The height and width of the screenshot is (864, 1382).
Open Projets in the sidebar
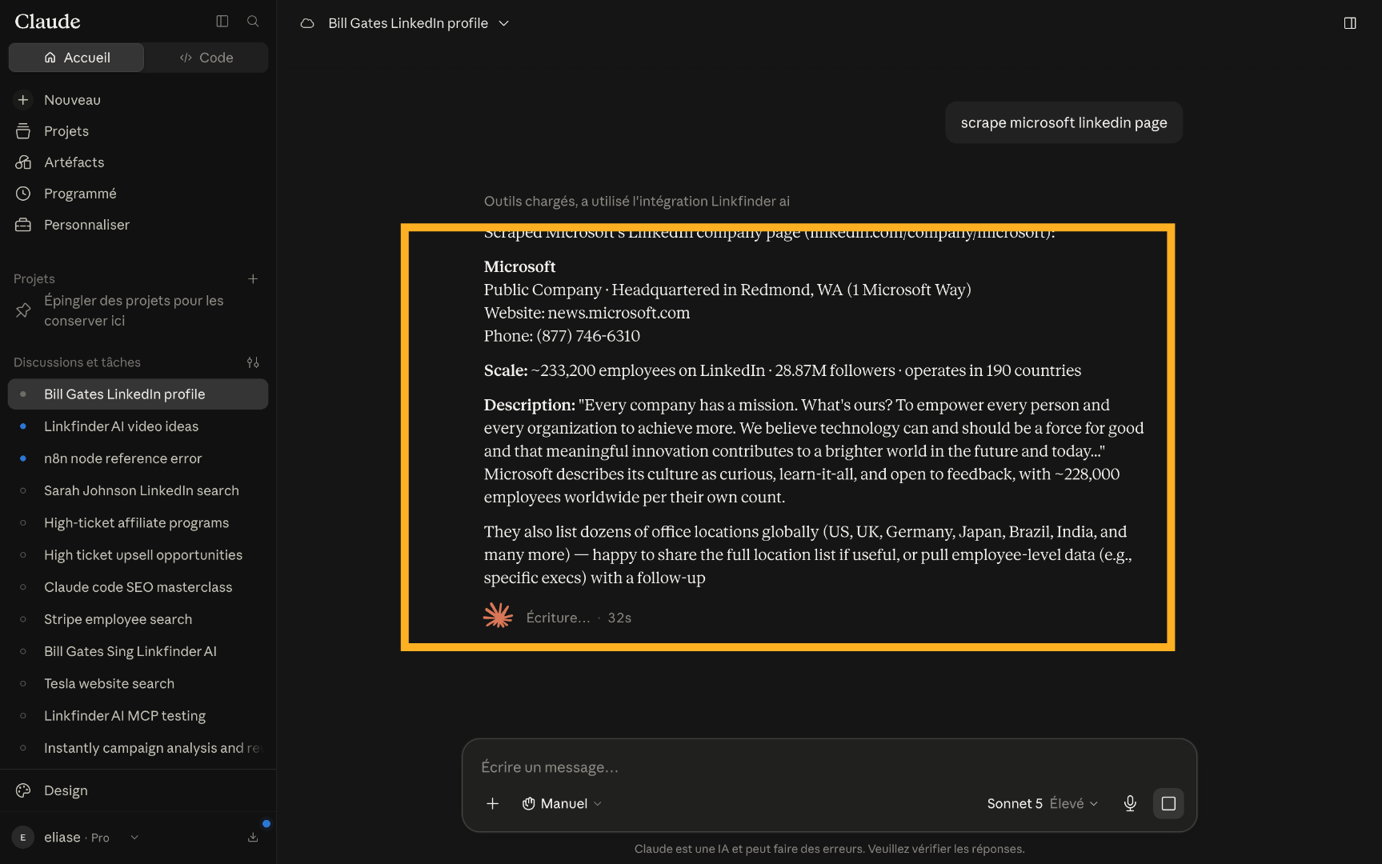(x=138, y=131)
